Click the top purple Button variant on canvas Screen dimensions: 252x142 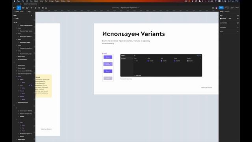(x=108, y=57)
